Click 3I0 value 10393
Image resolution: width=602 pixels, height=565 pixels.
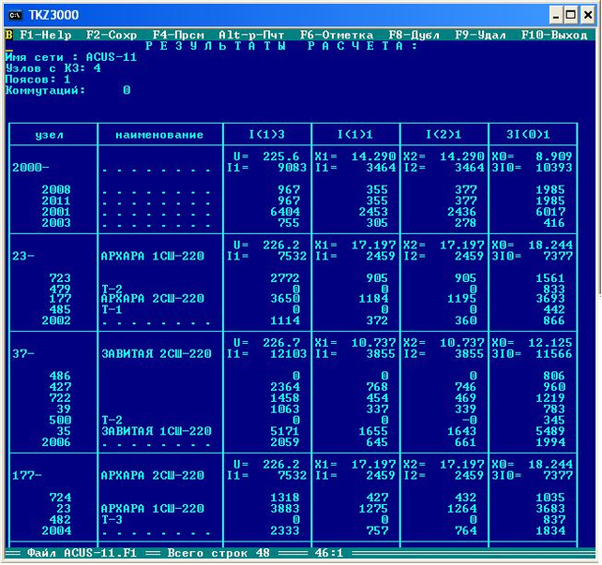pyautogui.click(x=553, y=168)
